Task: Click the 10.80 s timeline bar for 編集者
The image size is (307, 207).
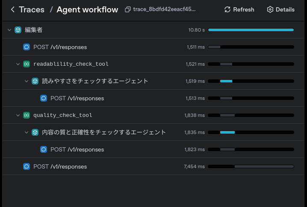Action: tap(251, 30)
